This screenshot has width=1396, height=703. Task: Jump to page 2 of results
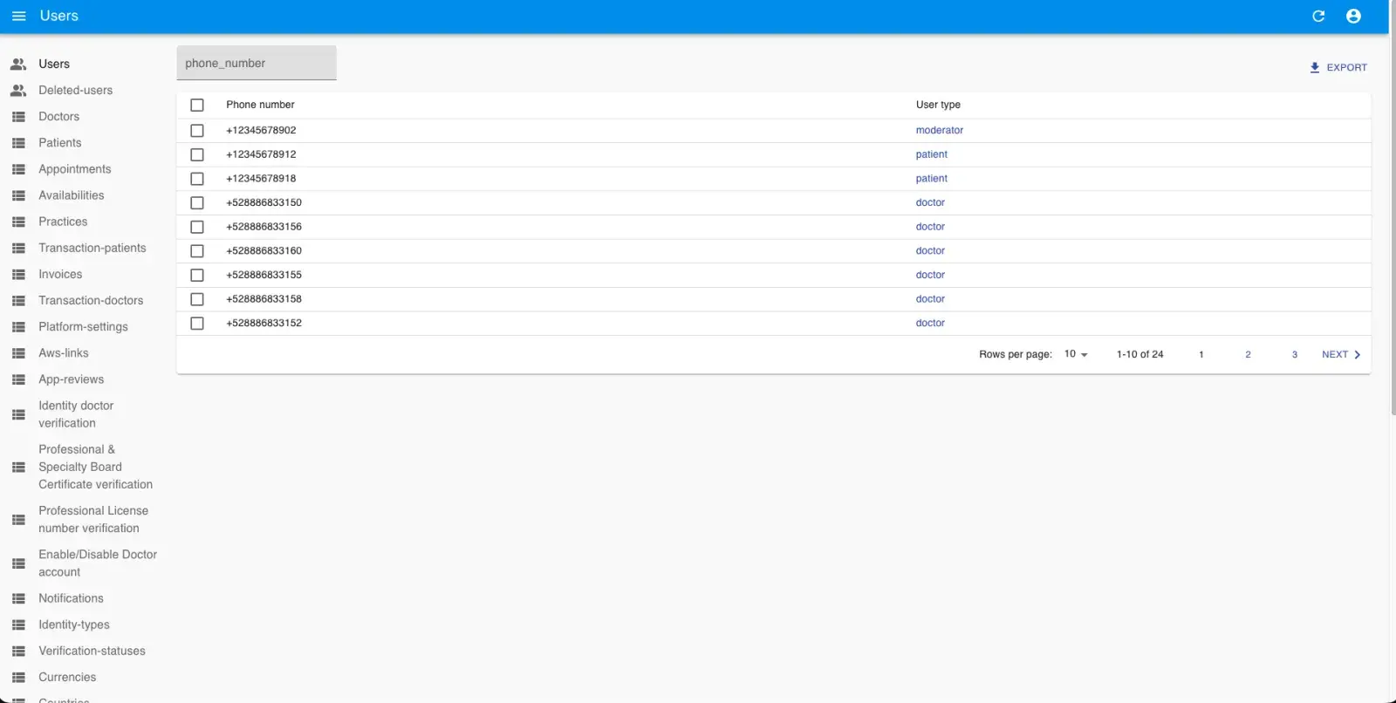[x=1248, y=354]
